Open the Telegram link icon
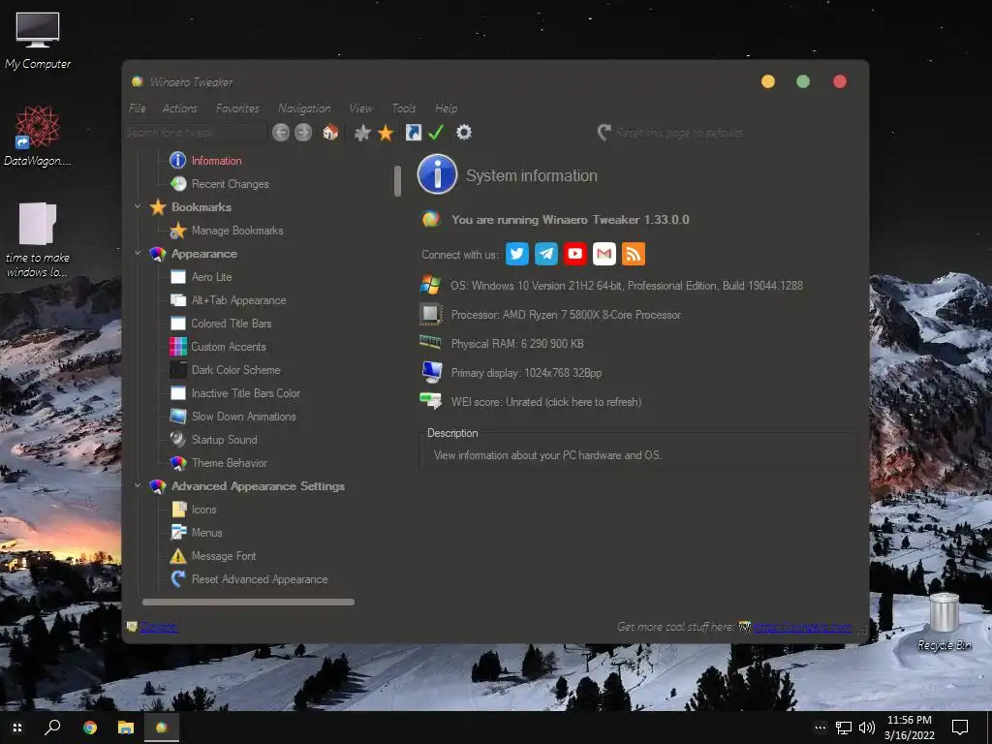Screen dimensions: 992x744 [x=546, y=254]
